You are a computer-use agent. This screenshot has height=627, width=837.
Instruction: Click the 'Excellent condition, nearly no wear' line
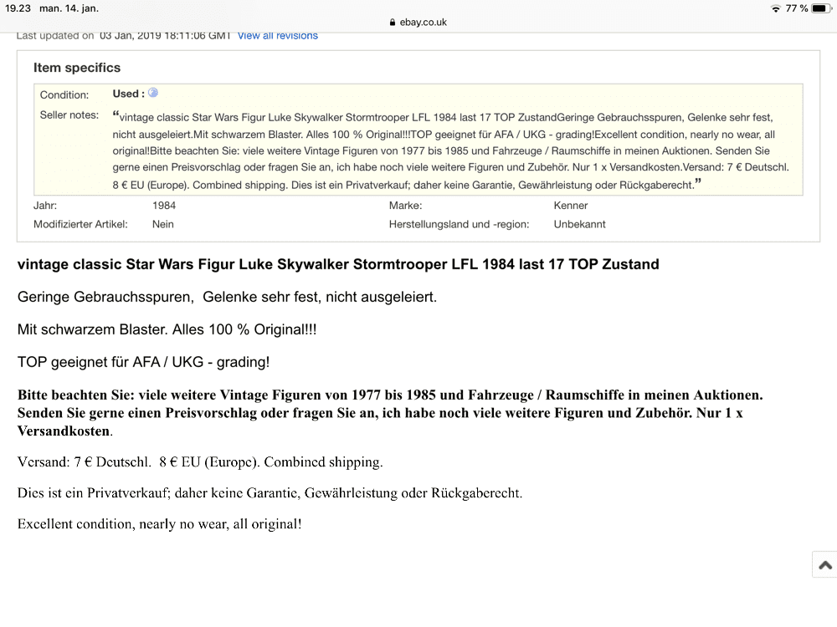[x=160, y=524]
